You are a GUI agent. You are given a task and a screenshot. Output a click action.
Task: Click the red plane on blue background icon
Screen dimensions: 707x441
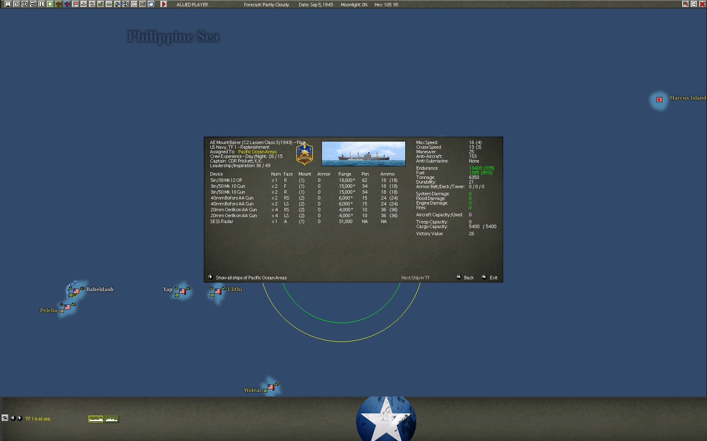66,4
